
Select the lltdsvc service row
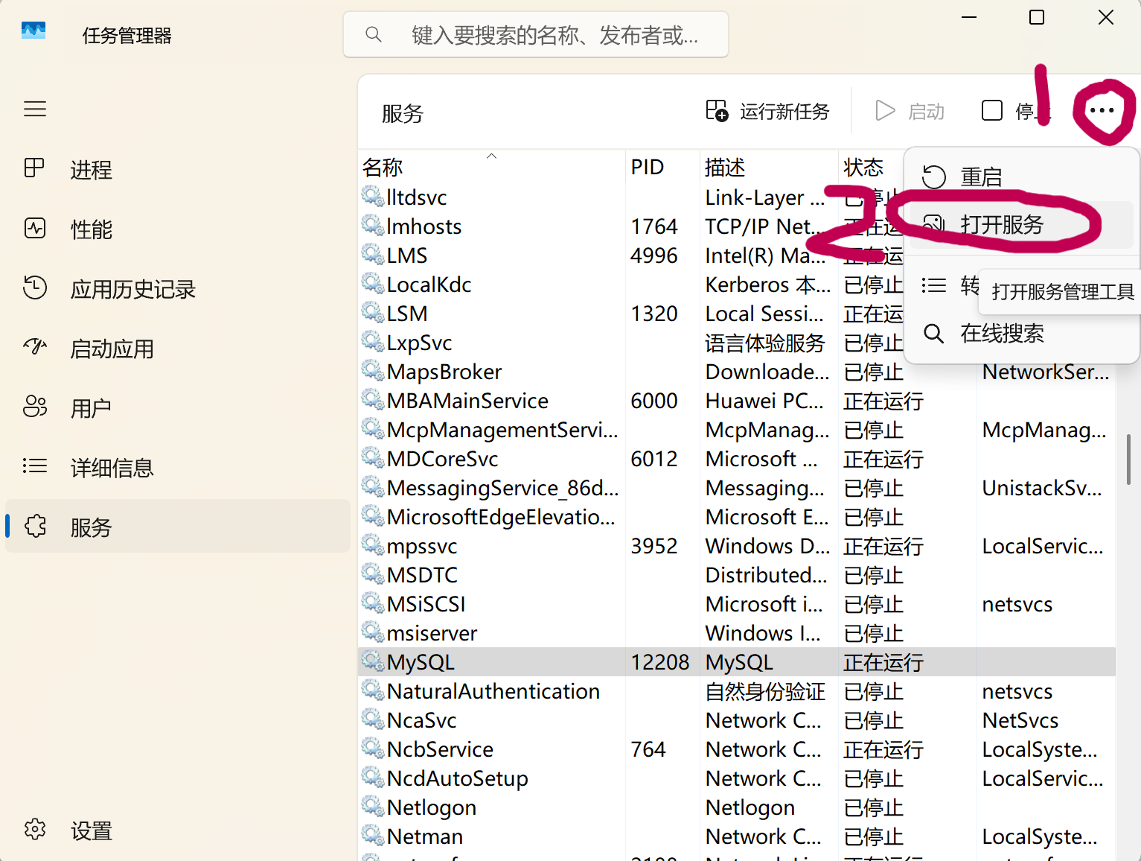(633, 197)
